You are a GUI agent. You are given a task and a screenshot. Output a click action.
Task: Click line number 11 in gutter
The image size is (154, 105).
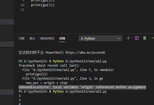coord(22,10)
